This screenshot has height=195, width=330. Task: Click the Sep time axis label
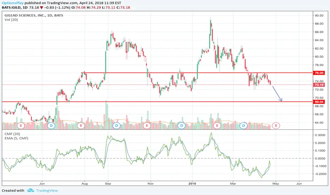[108, 184]
